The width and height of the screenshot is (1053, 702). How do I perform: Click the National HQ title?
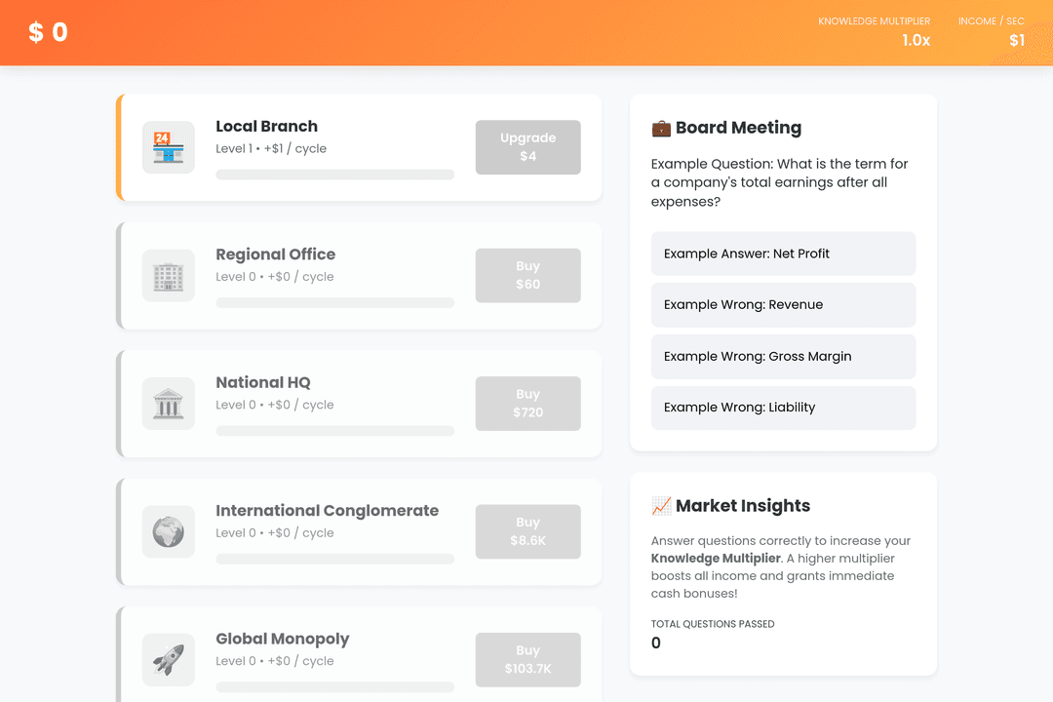(263, 382)
